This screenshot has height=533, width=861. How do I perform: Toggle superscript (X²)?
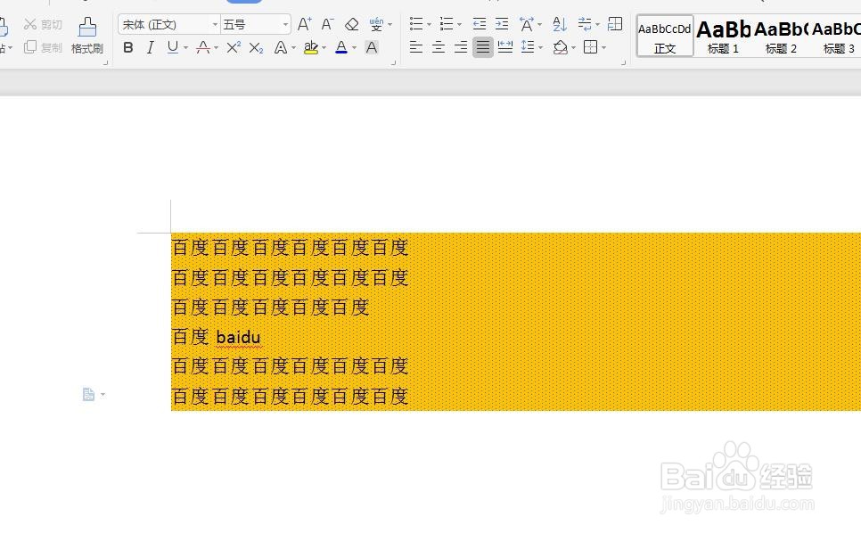pos(234,48)
